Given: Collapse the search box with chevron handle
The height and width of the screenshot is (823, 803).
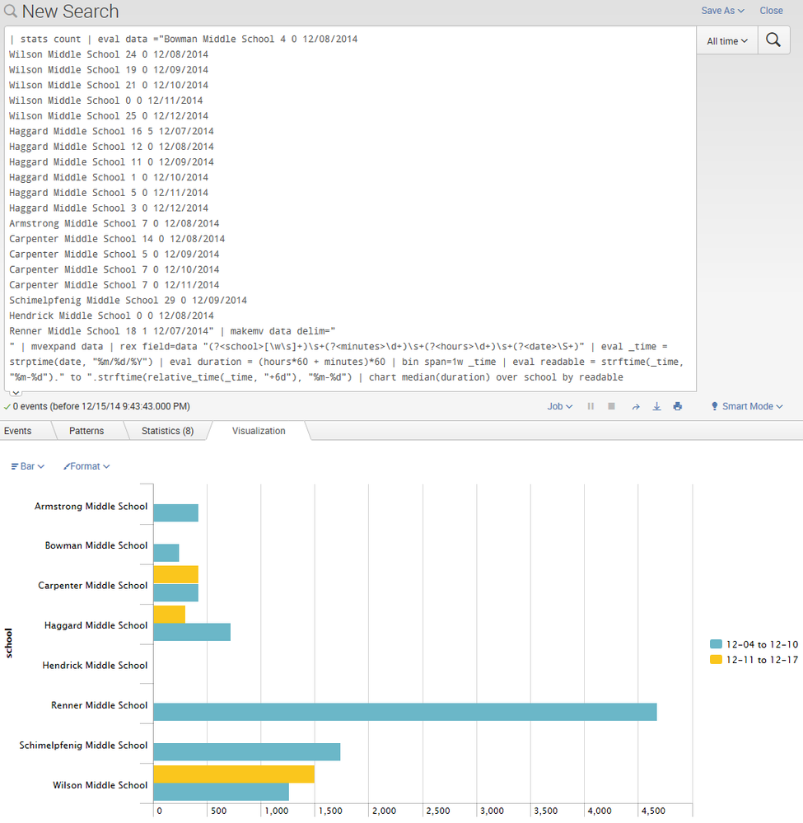Looking at the screenshot, I should tap(16, 393).
